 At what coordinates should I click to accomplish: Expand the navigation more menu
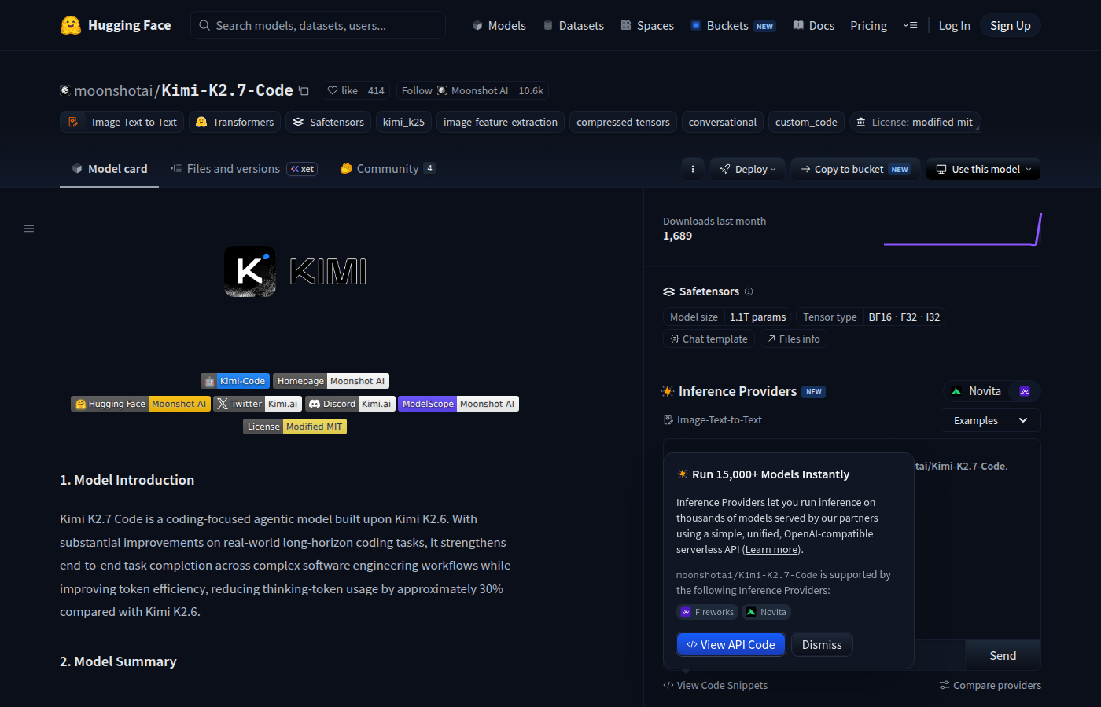pyautogui.click(x=910, y=25)
